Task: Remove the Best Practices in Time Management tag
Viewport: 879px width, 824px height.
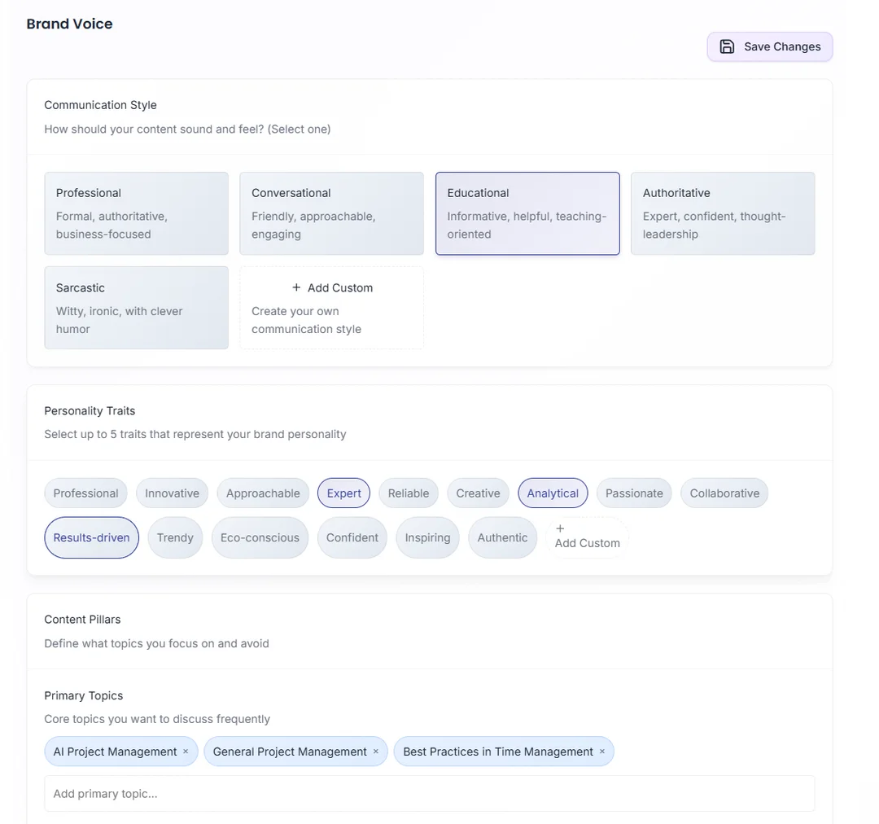Action: click(601, 752)
